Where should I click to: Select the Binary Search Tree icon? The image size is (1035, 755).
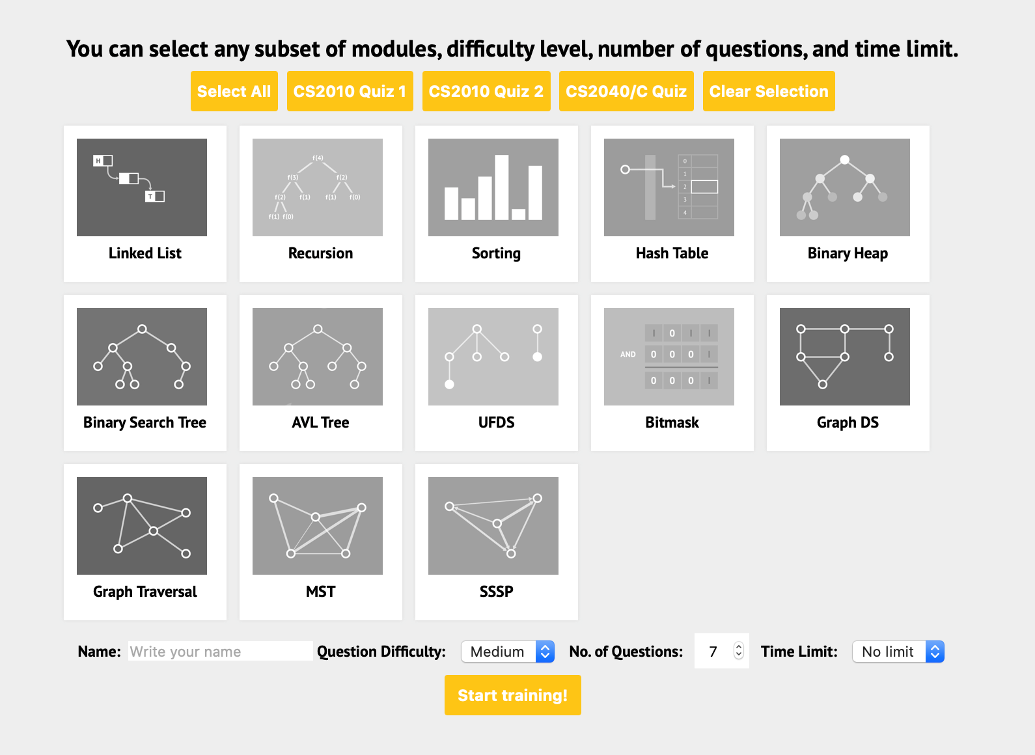tap(142, 357)
